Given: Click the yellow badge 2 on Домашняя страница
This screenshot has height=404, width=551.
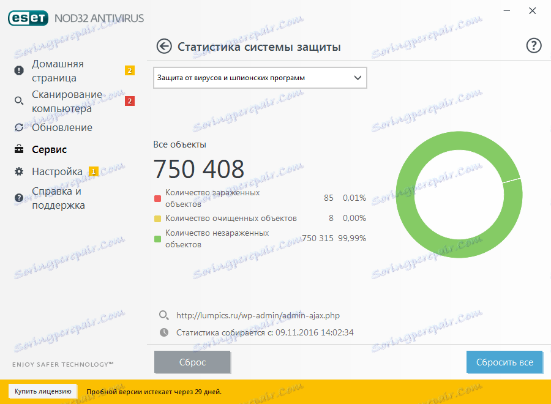Looking at the screenshot, I should (x=130, y=70).
